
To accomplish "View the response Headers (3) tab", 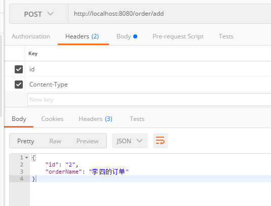I will [x=95, y=119].
